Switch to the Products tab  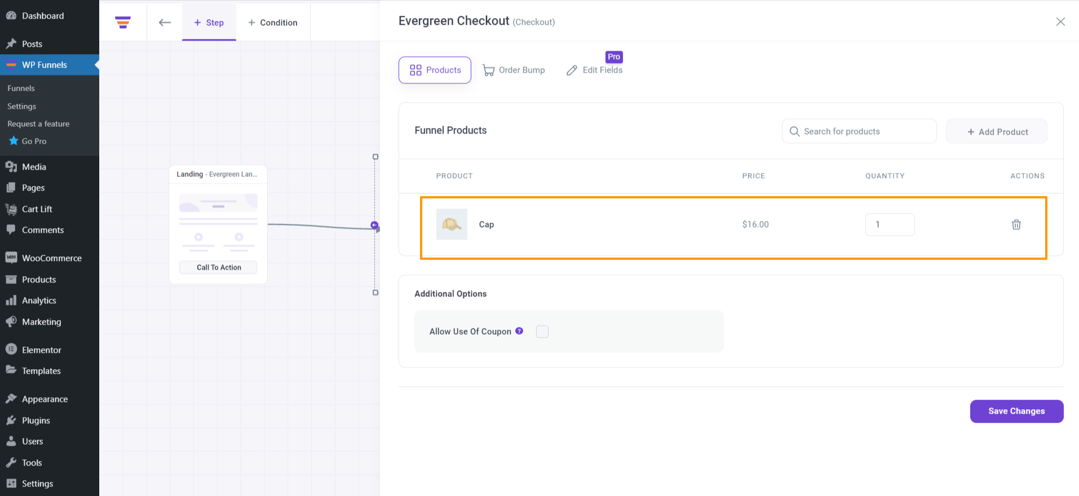435,70
